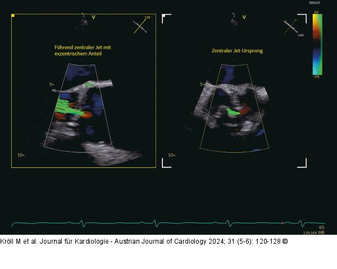Image resolution: width=337 pixels, height=269 pixels.
Task: Click the color Doppler velocity scale bar
Action: point(317,44)
